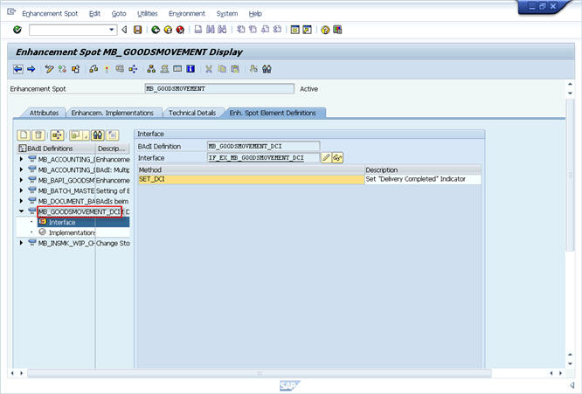Screen dimensions: 582x394
Task: Switch to the Technical Details tab
Action: click(x=191, y=113)
